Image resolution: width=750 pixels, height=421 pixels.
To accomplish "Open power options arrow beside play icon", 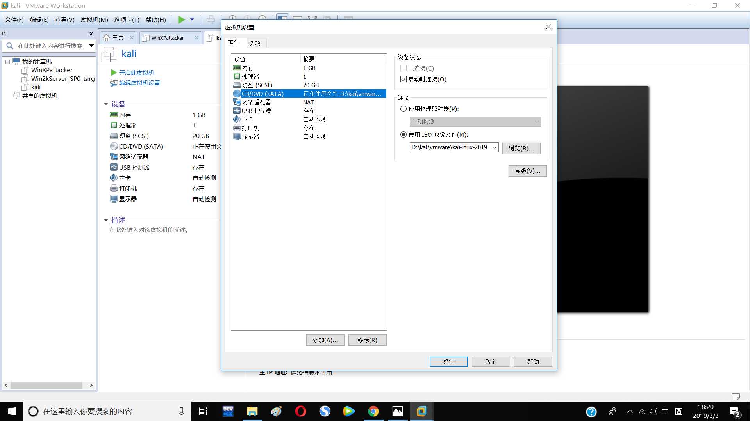I will [x=192, y=19].
